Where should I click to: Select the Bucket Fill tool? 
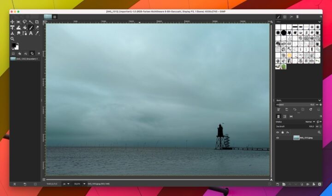(24, 28)
